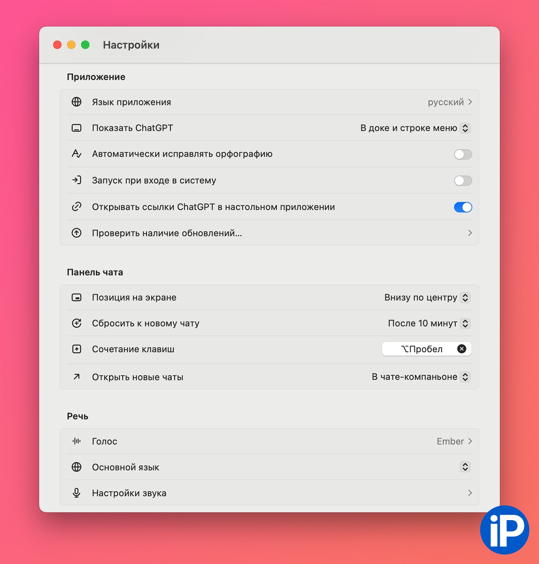
Task: Expand Язык приложения via its chevron
Action: tap(470, 102)
